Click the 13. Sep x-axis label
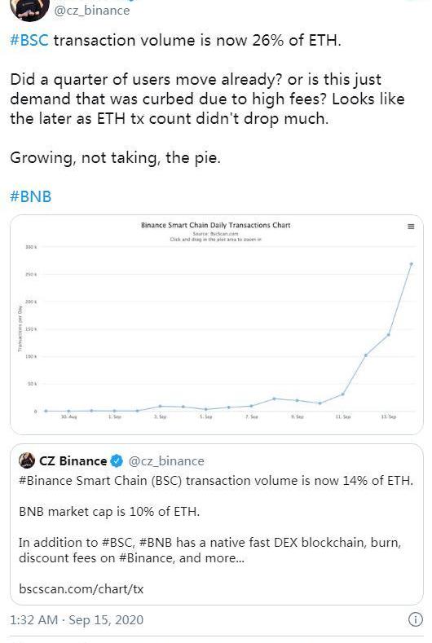 (x=389, y=416)
